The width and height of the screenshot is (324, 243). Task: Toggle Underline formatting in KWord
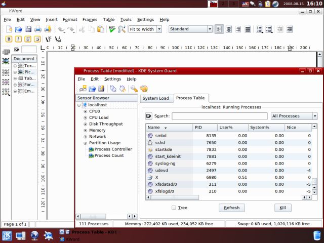pos(28,39)
